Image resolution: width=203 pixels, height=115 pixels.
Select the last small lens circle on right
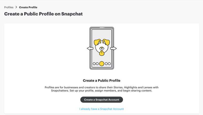pos(109,64)
